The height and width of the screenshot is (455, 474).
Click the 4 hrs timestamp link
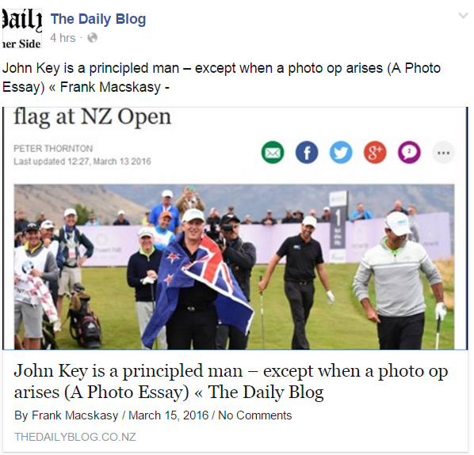[63, 38]
